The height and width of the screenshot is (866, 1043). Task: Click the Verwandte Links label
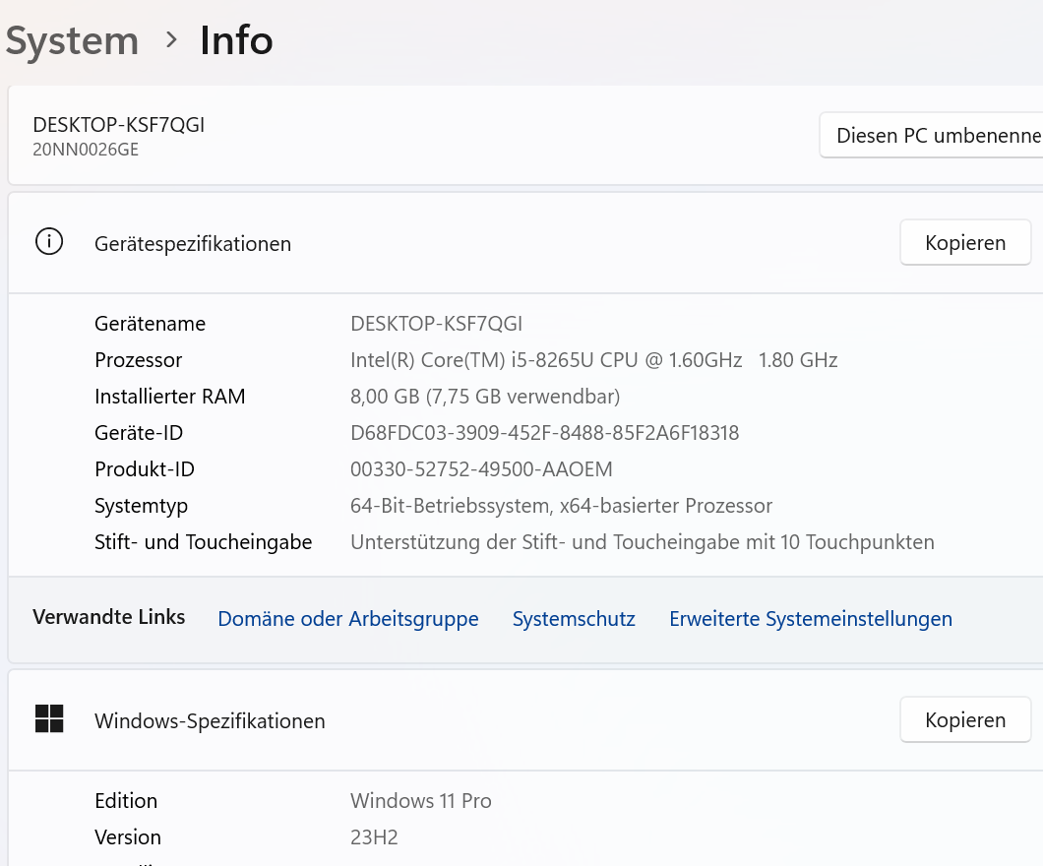coord(108,617)
